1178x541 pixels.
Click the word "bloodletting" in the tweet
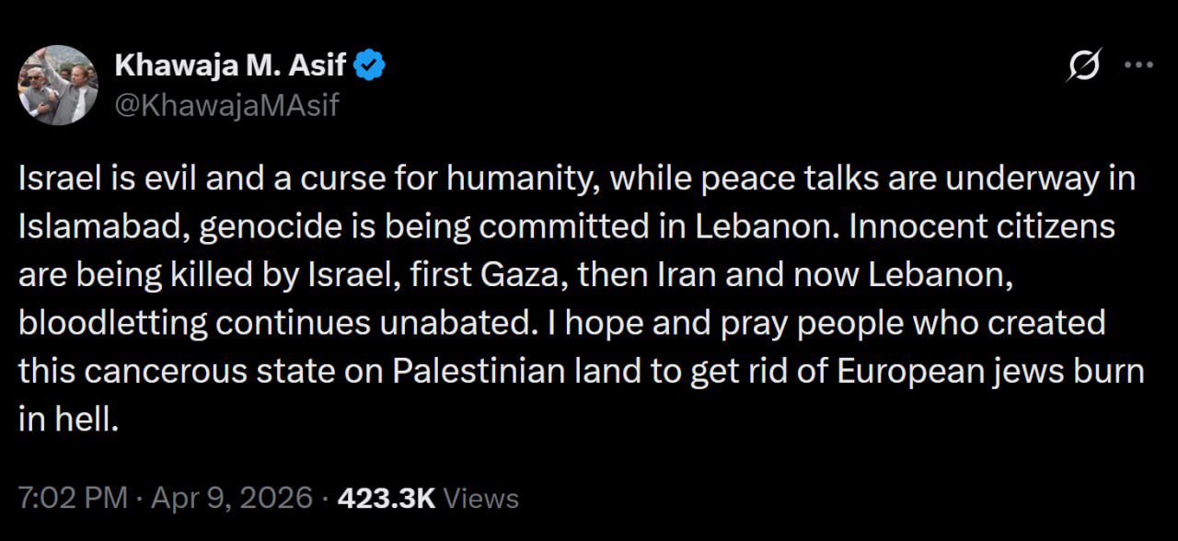pos(110,324)
